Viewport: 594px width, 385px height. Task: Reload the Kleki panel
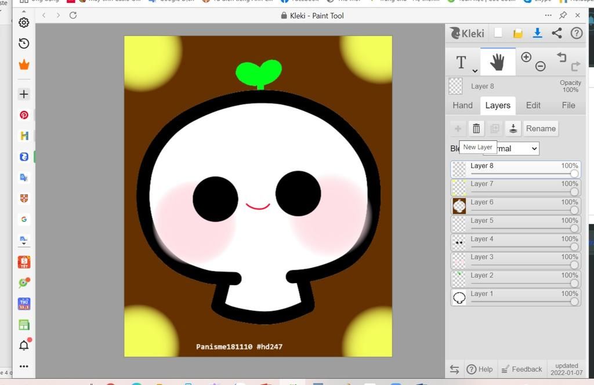pos(73,16)
